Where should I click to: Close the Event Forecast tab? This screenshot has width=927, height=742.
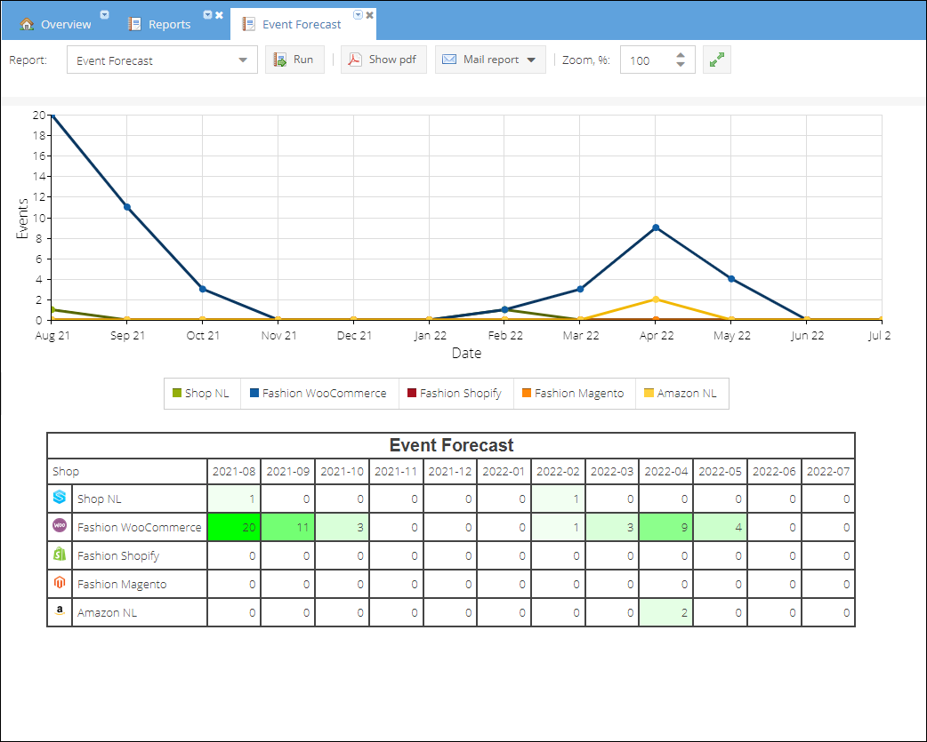369,15
